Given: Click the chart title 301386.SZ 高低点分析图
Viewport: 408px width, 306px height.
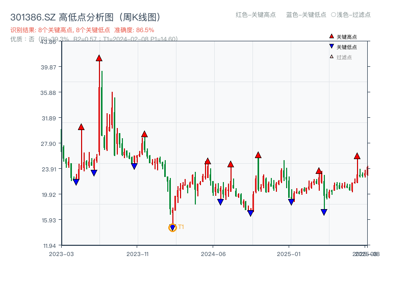Looking at the screenshot, I should coord(61,16).
